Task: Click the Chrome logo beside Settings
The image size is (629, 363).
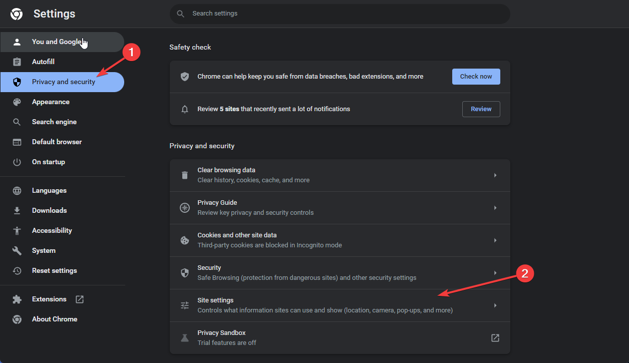Action: (17, 14)
